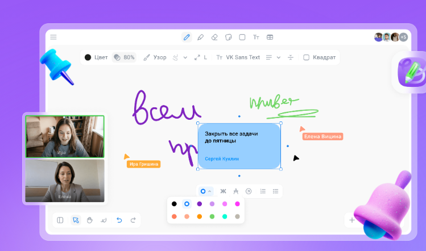The width and height of the screenshot is (426, 251).
Task: Toggle bold Ж formatting
Action: tap(223, 191)
